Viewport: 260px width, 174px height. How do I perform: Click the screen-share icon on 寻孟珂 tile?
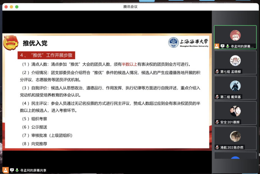tap(222, 46)
